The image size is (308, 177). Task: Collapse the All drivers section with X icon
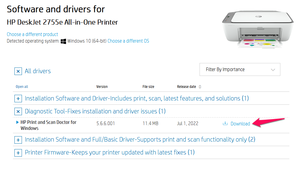click(x=18, y=71)
